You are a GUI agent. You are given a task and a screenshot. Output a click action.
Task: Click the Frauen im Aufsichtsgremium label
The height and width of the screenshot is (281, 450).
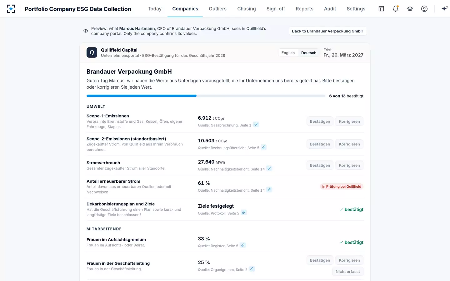click(x=116, y=239)
